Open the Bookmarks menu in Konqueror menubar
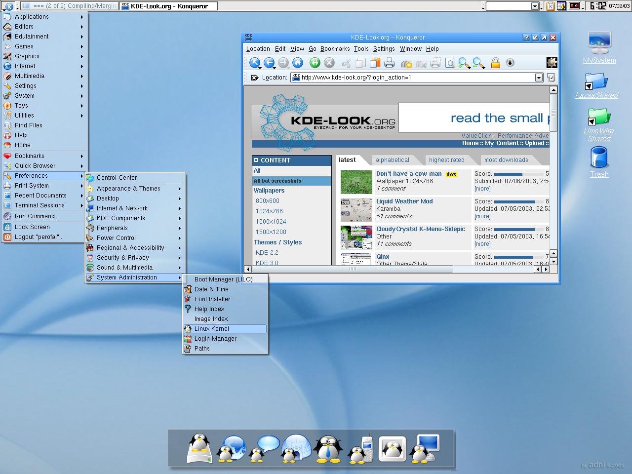This screenshot has height=474, width=632. [335, 49]
